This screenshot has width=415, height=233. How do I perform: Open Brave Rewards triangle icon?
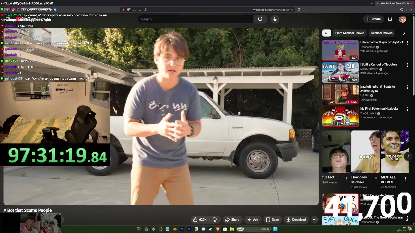tap(123, 9)
